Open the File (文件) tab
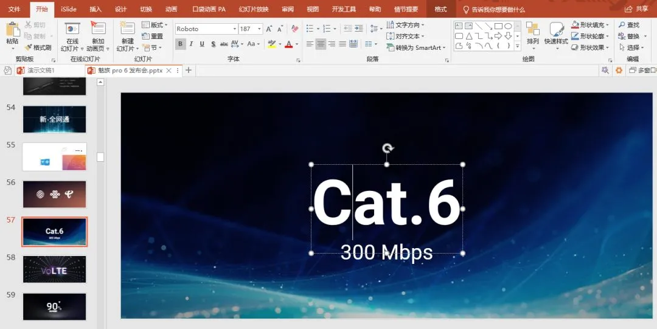 [x=14, y=9]
